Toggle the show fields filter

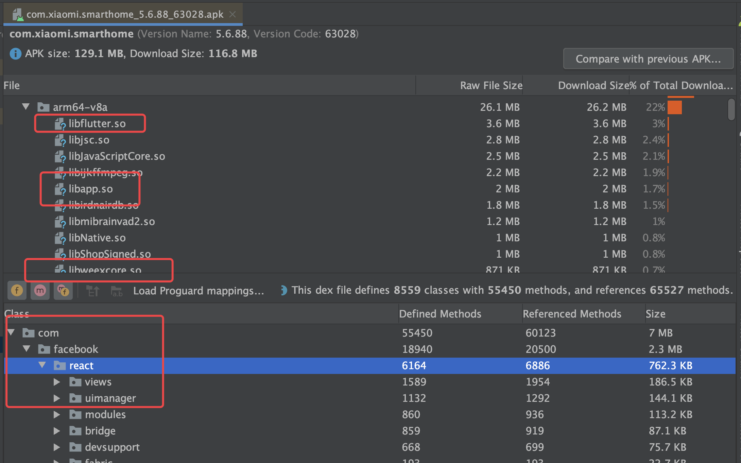17,291
